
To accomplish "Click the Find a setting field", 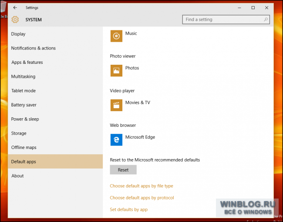I will coord(226,20).
